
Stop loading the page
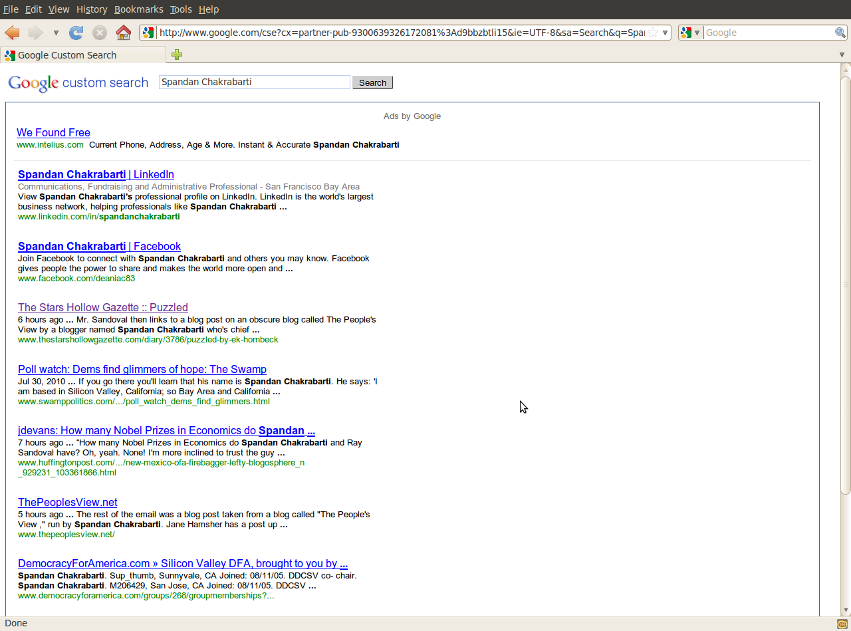[100, 33]
